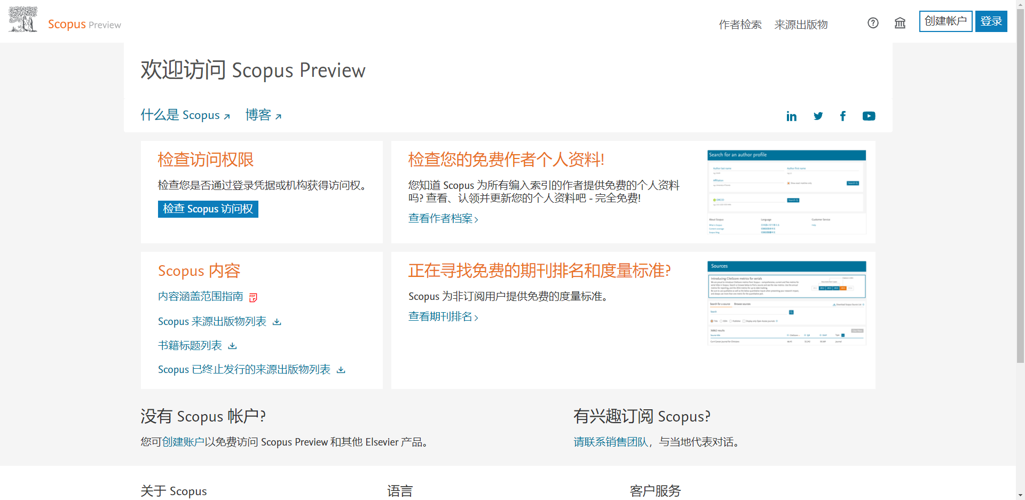This screenshot has width=1025, height=500.
Task: Click the 没有 Scopus 帐户? heading
Action: click(203, 416)
